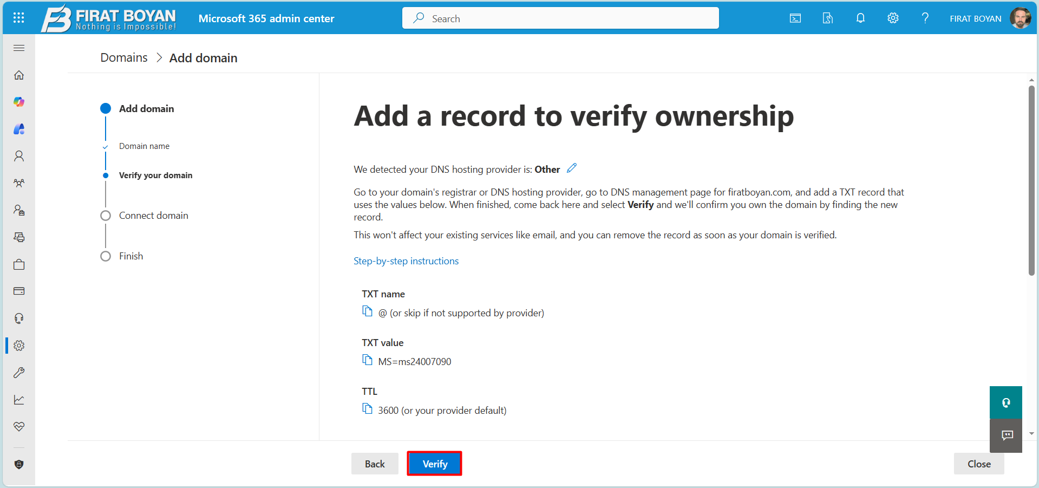Open the notifications bell
This screenshot has height=488, width=1039.
[860, 18]
